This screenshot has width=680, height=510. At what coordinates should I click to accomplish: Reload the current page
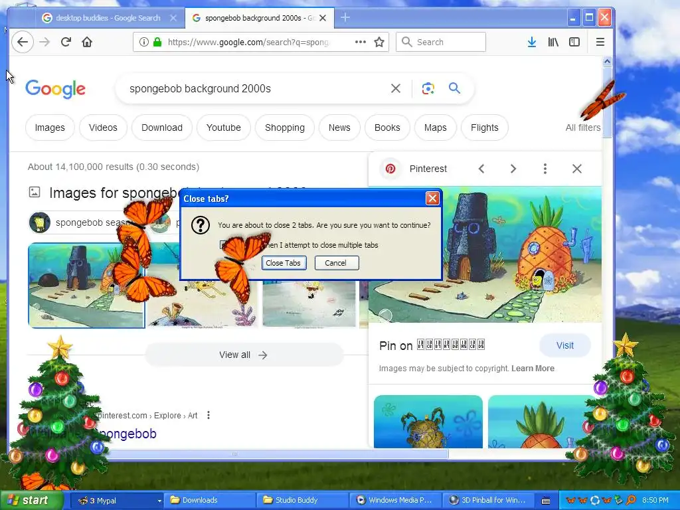click(x=66, y=42)
